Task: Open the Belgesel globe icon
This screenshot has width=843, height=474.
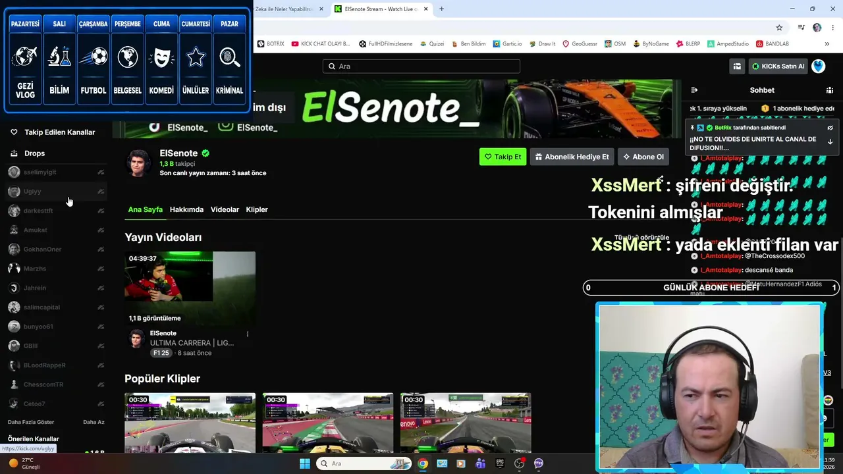Action: pyautogui.click(x=127, y=57)
